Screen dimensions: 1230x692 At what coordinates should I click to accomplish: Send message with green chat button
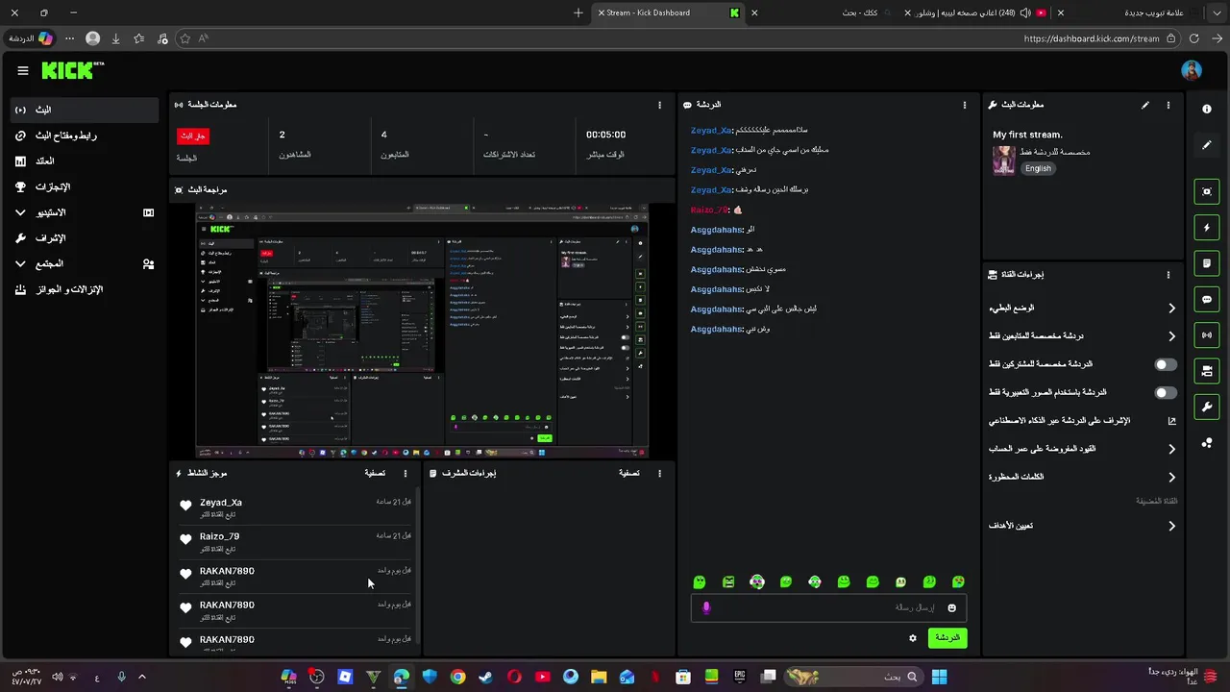(x=947, y=637)
